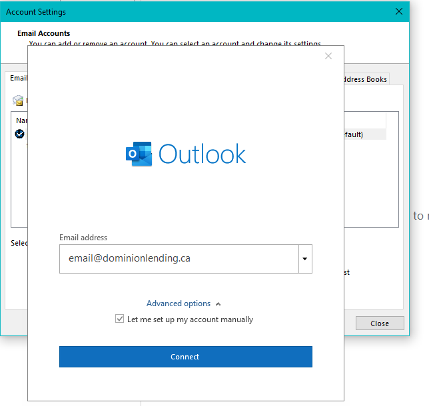This screenshot has height=406, width=429.
Task: Switch to the Address Books tab
Action: [x=366, y=79]
